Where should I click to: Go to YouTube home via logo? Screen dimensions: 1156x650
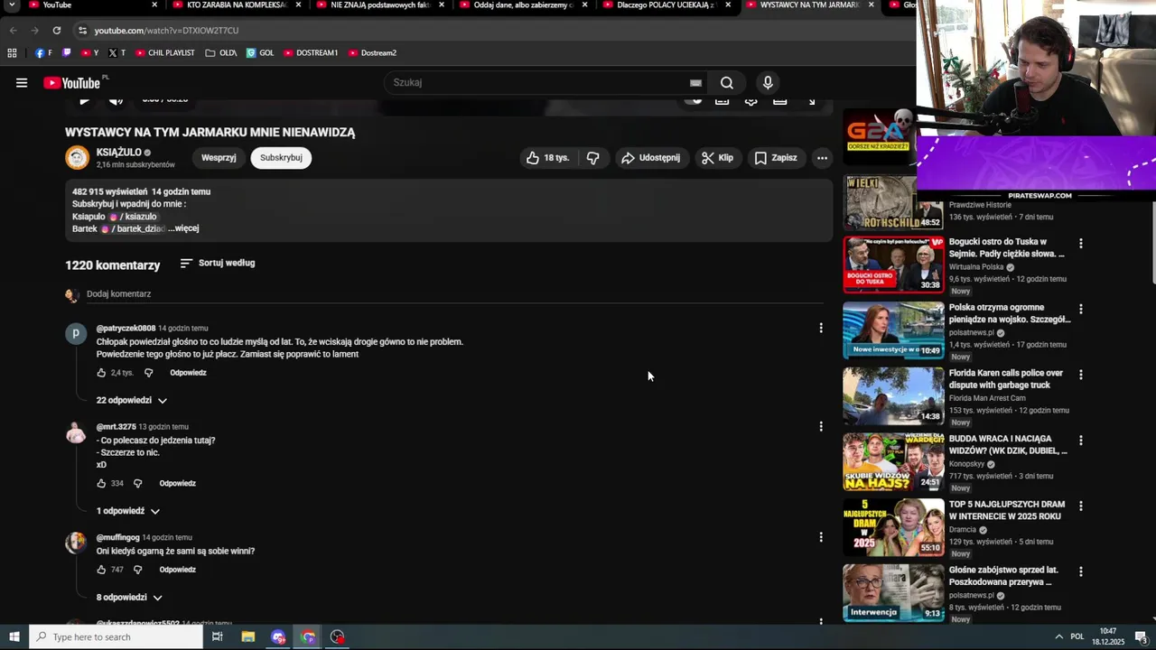(x=71, y=83)
